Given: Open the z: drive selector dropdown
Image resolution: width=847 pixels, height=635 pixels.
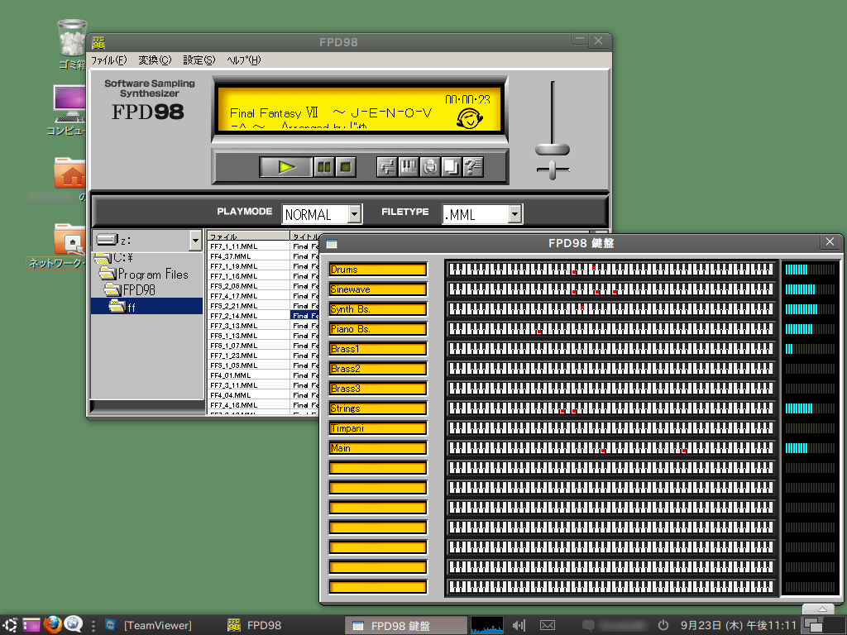Looking at the screenshot, I should coord(195,241).
